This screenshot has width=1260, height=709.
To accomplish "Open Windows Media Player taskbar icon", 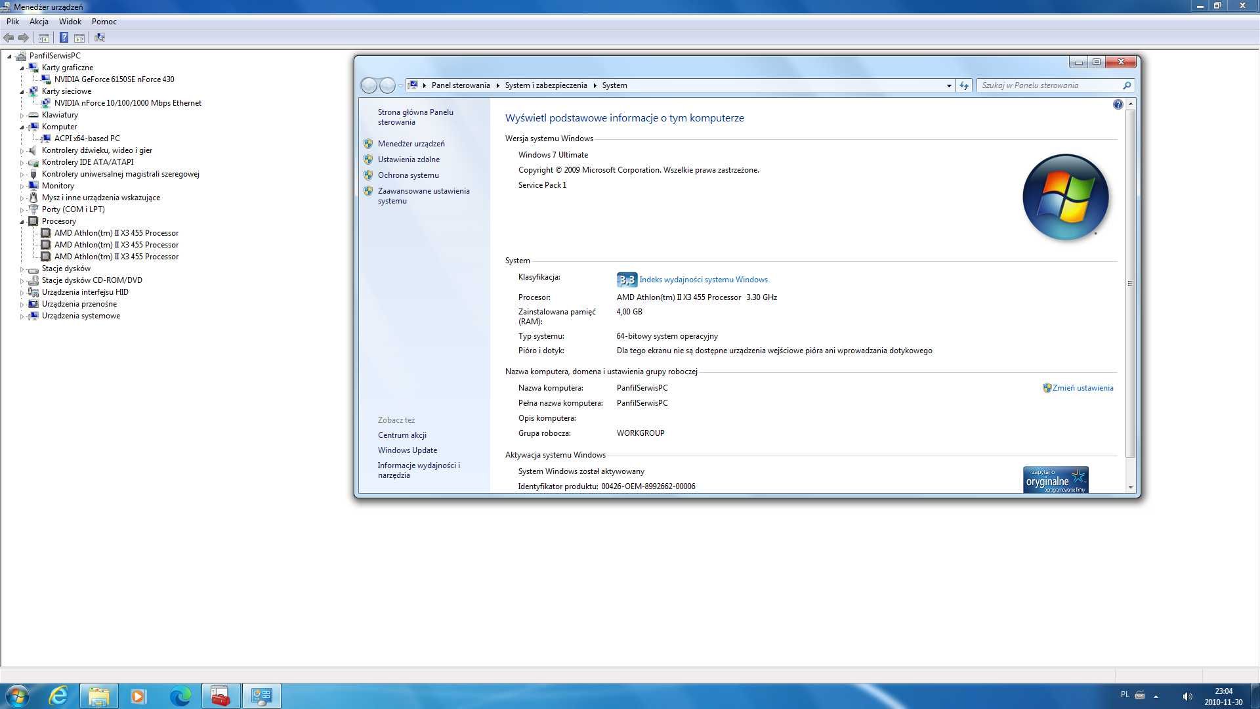I will [138, 696].
